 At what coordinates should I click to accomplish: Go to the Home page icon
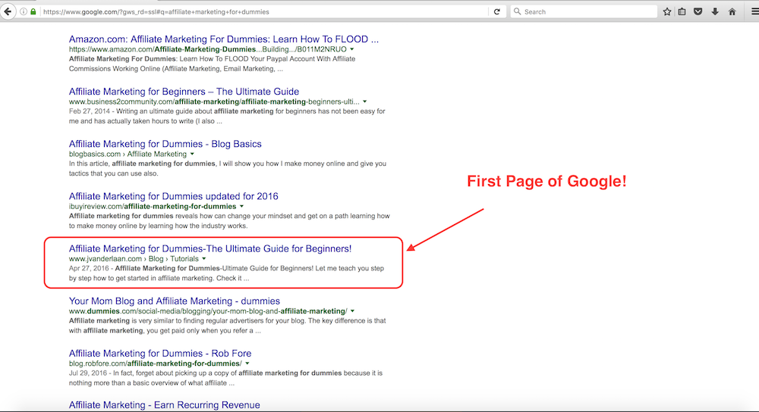click(x=732, y=12)
